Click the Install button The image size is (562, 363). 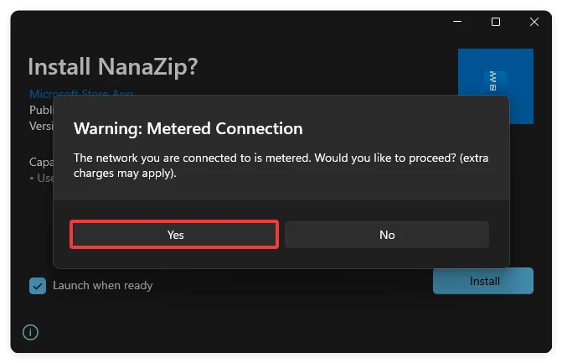coord(482,281)
